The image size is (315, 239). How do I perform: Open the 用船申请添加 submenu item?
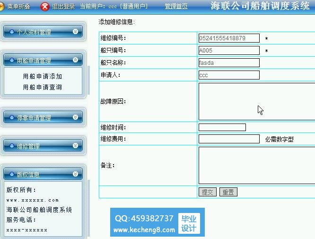click(43, 76)
